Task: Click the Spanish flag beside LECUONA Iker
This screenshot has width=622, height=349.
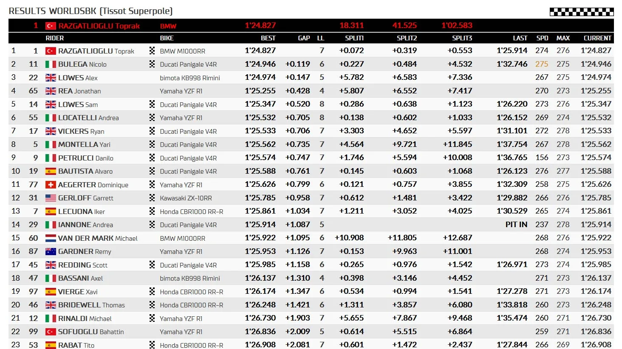Action: tap(51, 211)
